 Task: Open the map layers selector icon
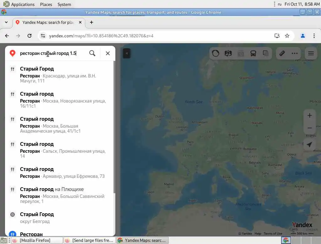pyautogui.click(x=266, y=53)
